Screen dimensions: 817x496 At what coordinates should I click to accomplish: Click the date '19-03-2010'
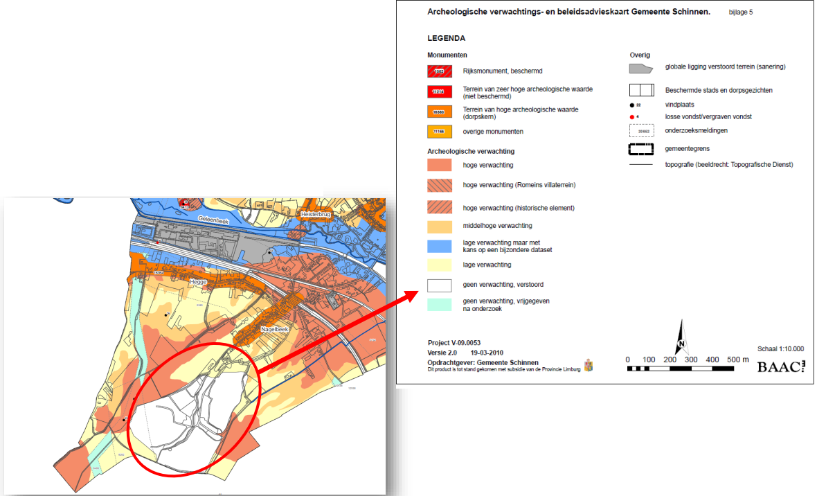(x=487, y=353)
